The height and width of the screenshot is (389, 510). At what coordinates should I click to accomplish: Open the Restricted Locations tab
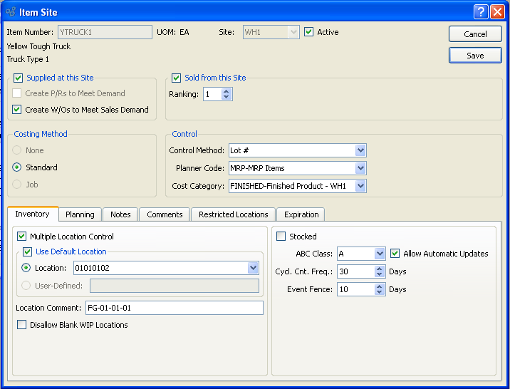tap(233, 214)
